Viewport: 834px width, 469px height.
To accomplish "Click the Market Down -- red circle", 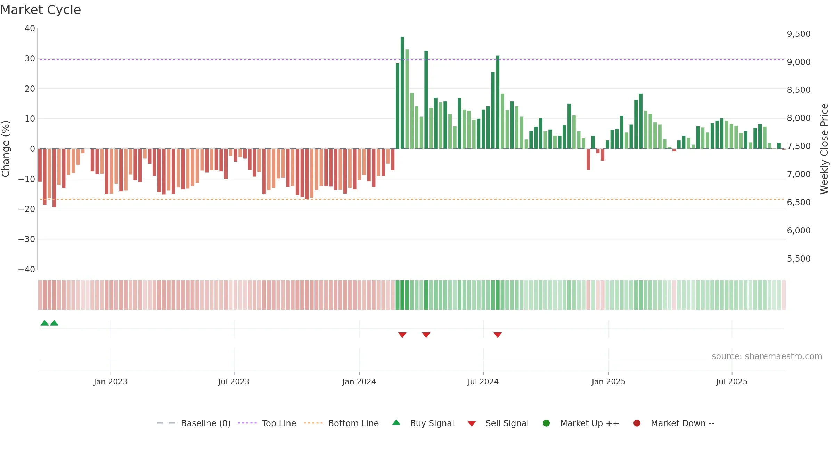I will tap(637, 423).
